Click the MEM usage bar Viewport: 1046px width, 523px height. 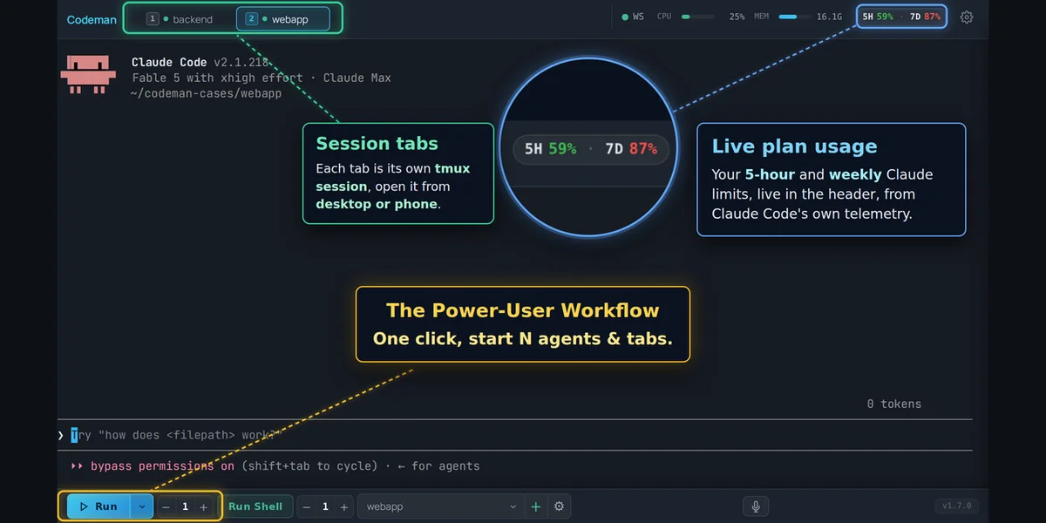click(x=795, y=17)
